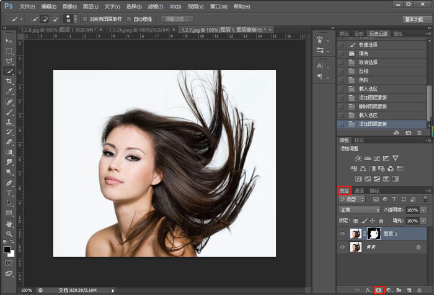Switch to the 通道 tab
This screenshot has height=295, width=434.
tap(359, 190)
